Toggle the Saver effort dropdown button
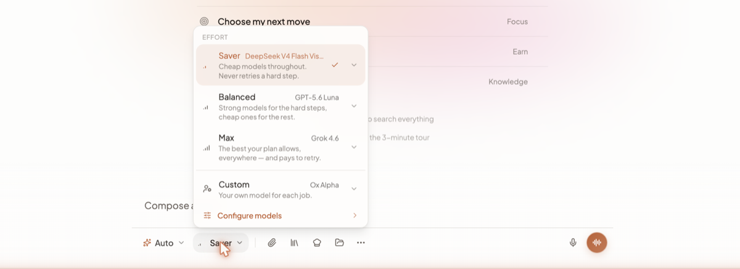The image size is (740, 269). click(x=221, y=243)
